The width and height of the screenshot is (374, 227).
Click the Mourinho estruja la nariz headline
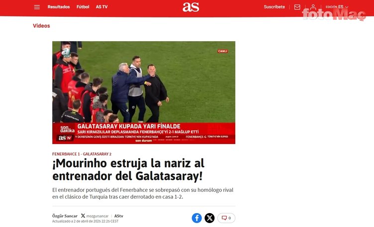coord(128,169)
